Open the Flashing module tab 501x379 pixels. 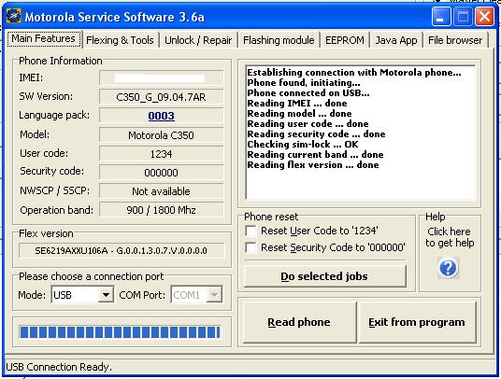click(x=279, y=40)
